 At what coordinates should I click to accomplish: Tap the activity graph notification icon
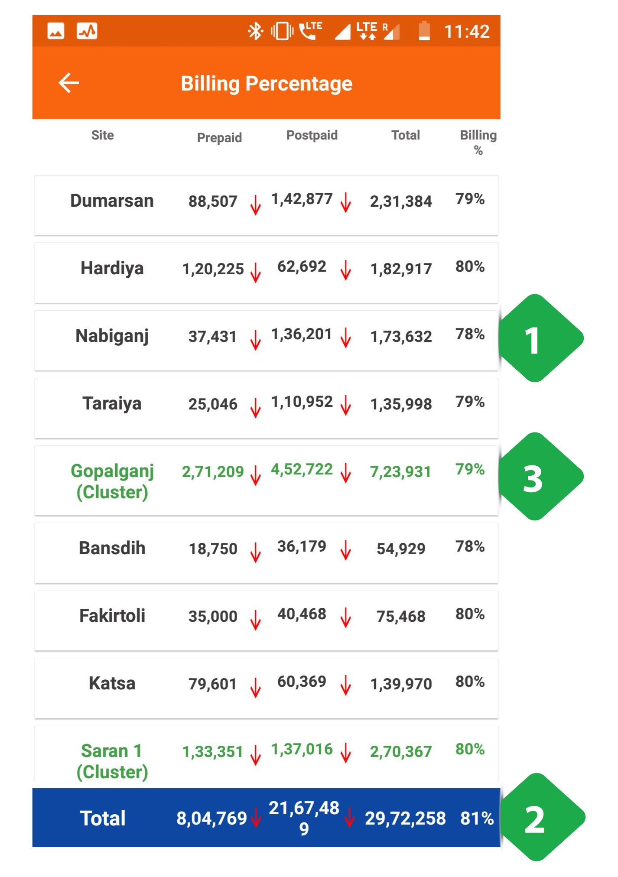(x=87, y=31)
